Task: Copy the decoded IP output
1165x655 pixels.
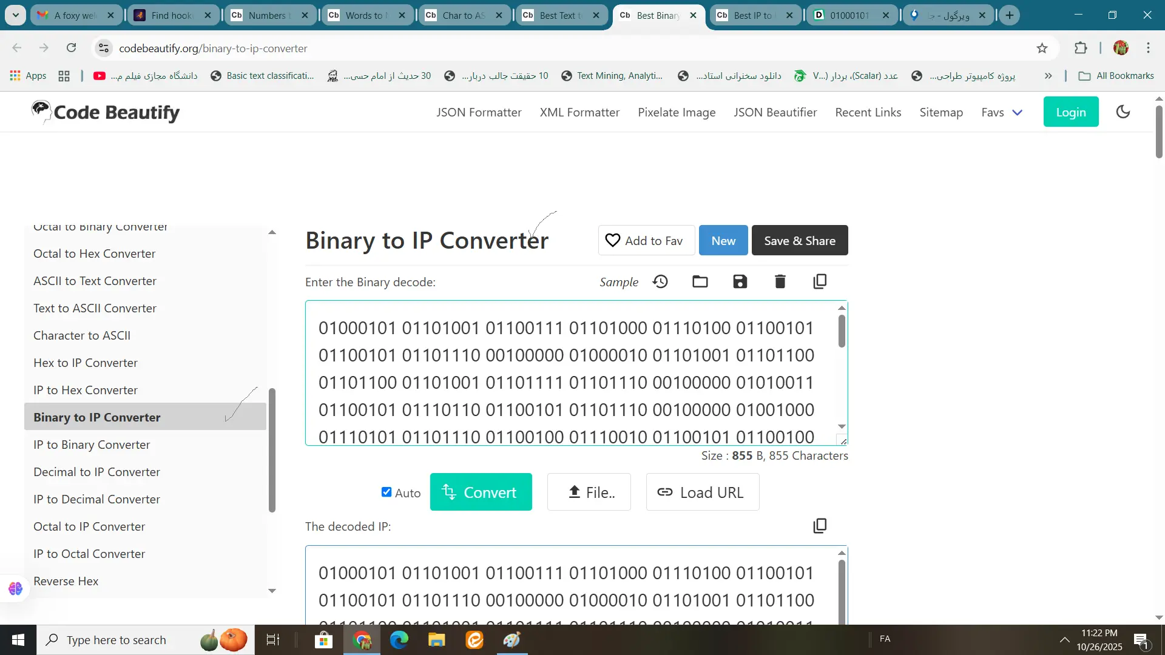Action: tap(820, 526)
